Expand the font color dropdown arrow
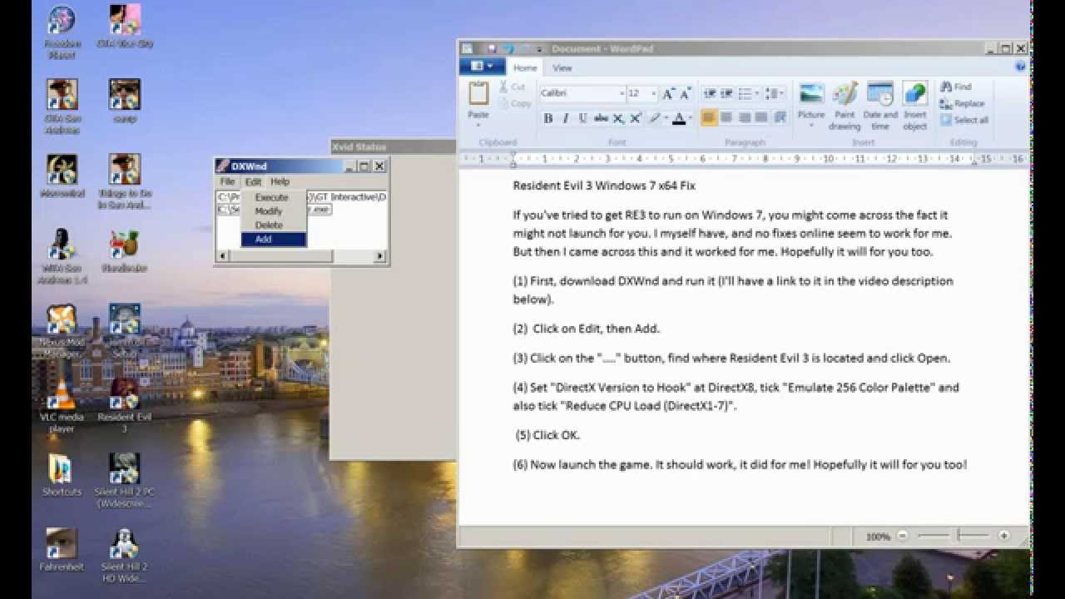Viewport: 1065px width, 599px height. click(x=691, y=118)
